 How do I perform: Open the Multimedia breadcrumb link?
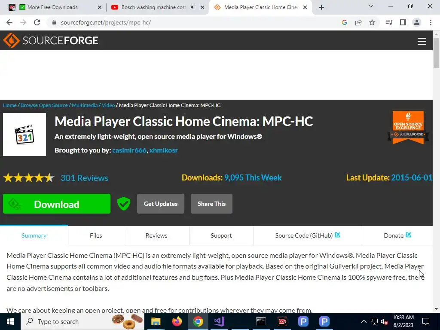click(x=85, y=105)
